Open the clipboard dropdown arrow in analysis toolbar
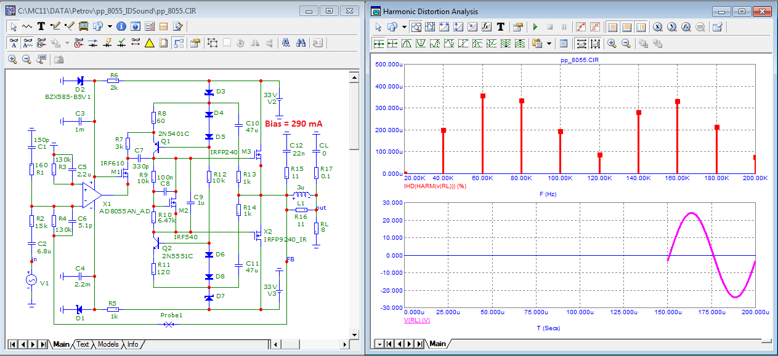778x356 pixels. pyautogui.click(x=549, y=44)
